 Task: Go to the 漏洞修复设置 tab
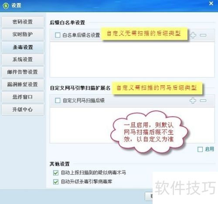click(23, 85)
